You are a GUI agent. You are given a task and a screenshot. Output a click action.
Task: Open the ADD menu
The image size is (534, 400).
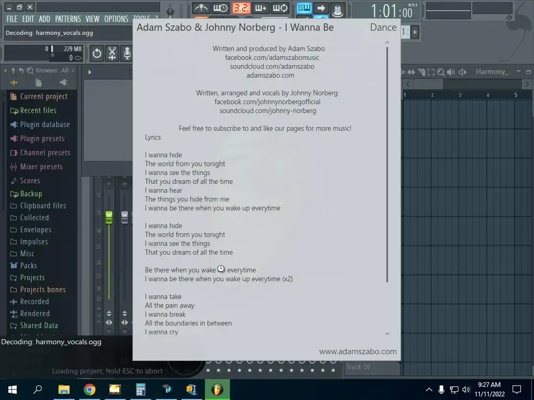click(x=44, y=19)
